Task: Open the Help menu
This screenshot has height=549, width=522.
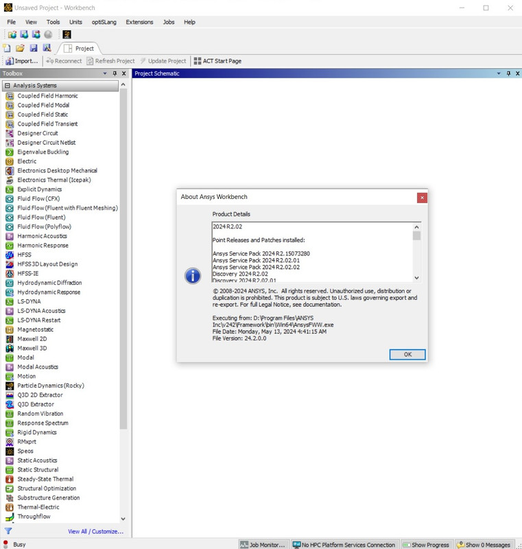Action: [x=189, y=22]
